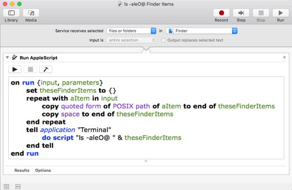Click the 'theseFinderItems' text on the do script line

(153, 138)
